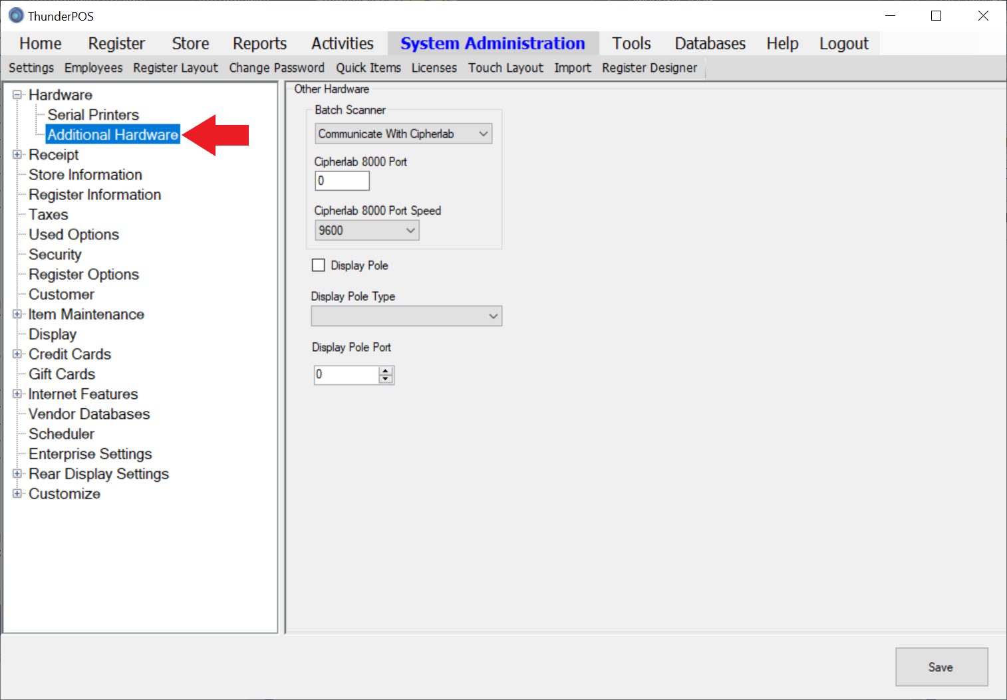The height and width of the screenshot is (700, 1007).
Task: Expand the Customize tree node
Action: pos(17,494)
